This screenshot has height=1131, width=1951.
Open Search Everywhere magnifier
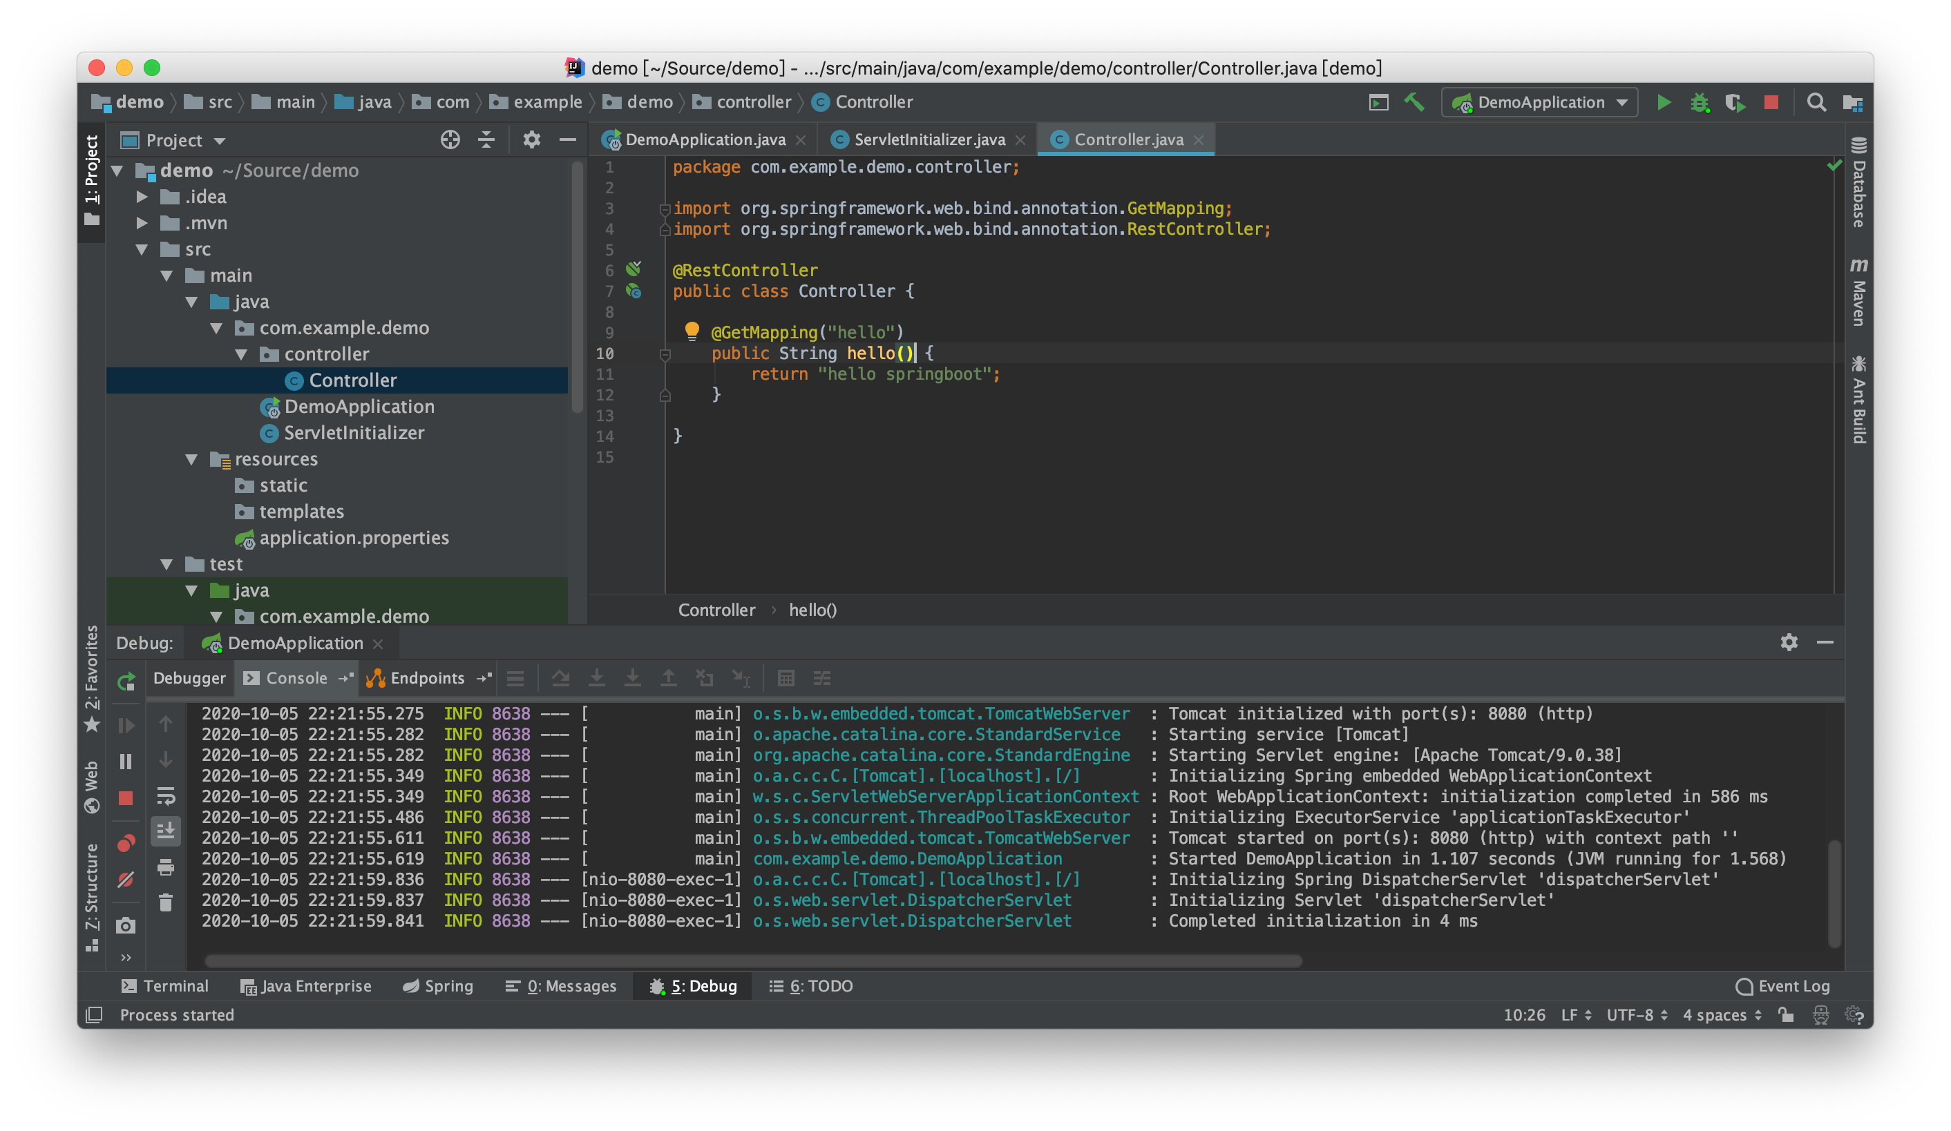pos(1816,102)
